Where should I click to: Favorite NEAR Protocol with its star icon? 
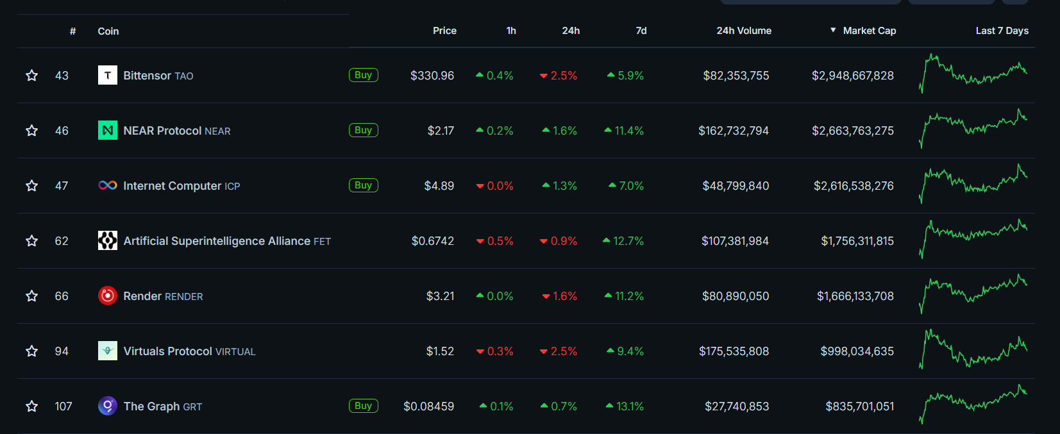[x=31, y=131]
